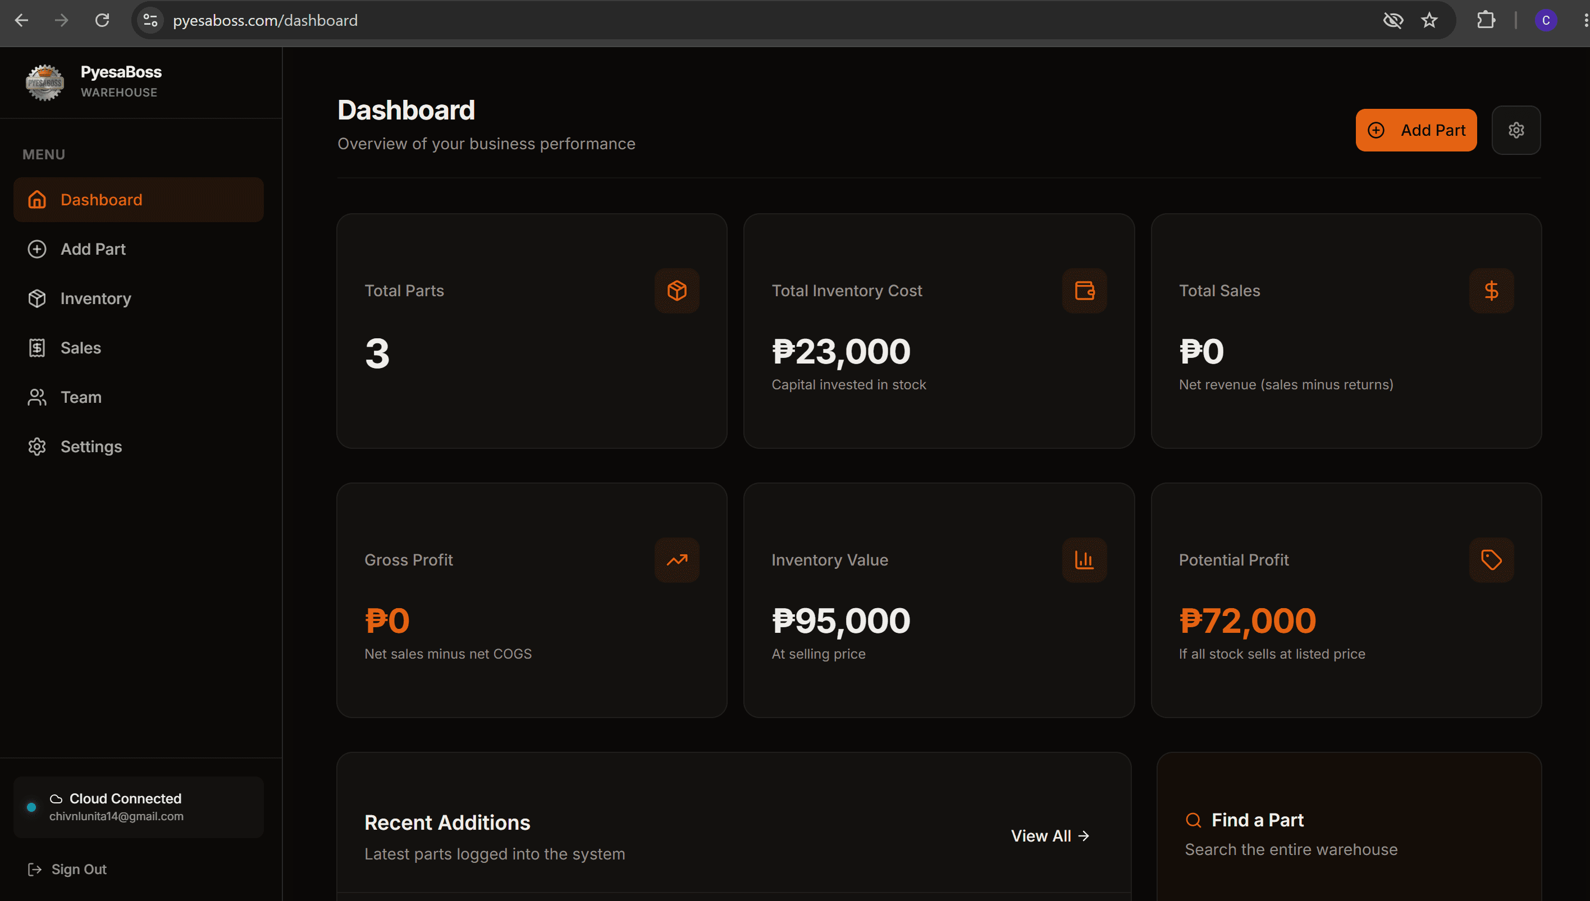Click the orange Add Part button
The height and width of the screenshot is (901, 1590).
pyautogui.click(x=1416, y=130)
